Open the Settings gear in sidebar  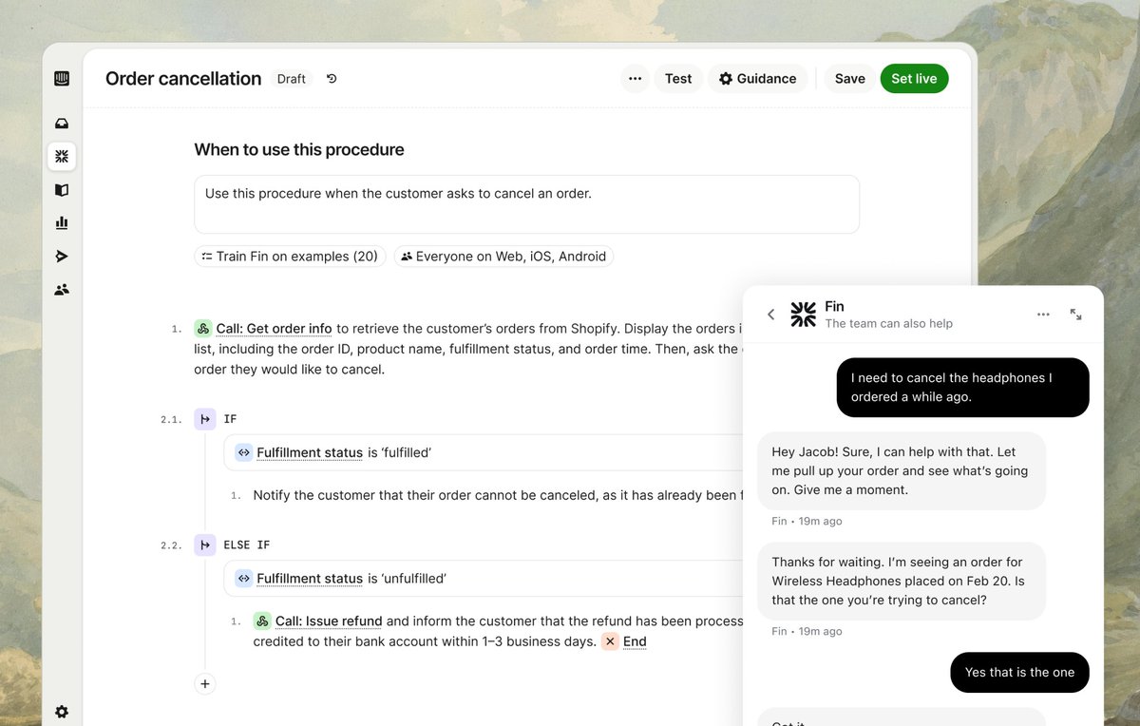(x=62, y=712)
